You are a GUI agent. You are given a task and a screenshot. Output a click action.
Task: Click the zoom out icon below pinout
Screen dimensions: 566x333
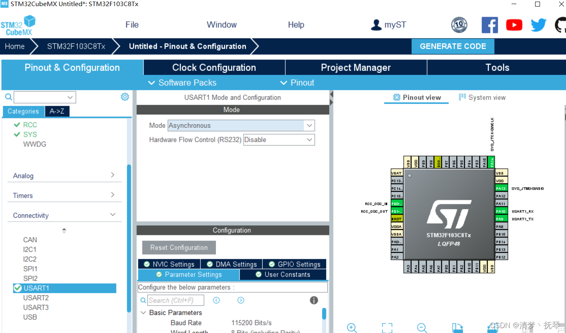pos(422,328)
